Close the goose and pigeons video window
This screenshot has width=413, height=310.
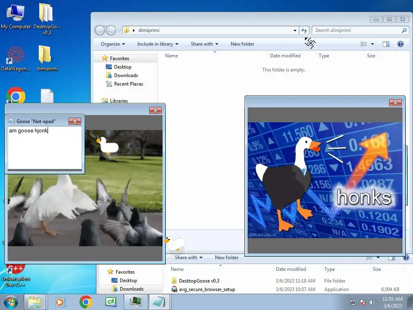(155, 111)
